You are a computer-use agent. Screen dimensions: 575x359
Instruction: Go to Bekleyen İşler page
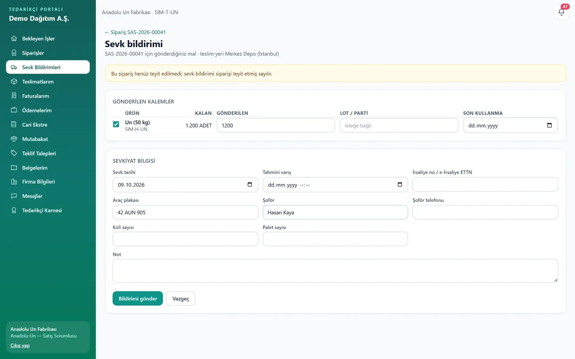click(48, 38)
